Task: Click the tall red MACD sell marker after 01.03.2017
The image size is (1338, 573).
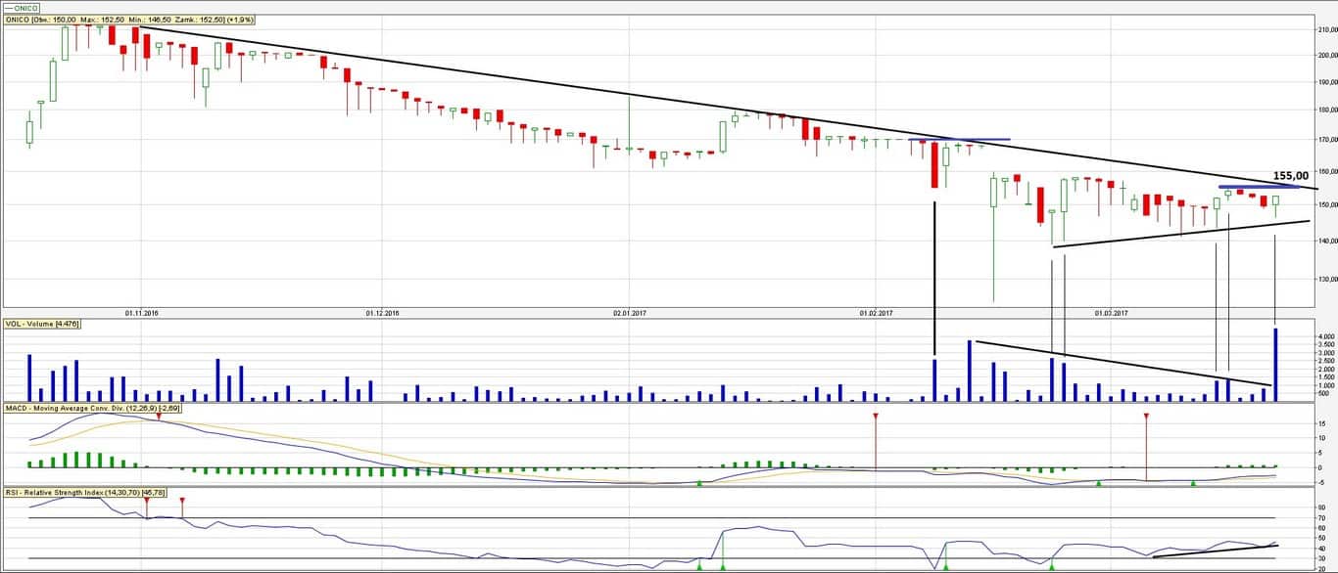Action: (1146, 418)
